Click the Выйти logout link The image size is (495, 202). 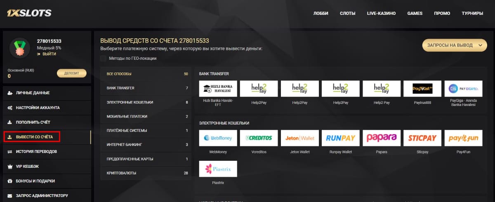(x=46, y=54)
